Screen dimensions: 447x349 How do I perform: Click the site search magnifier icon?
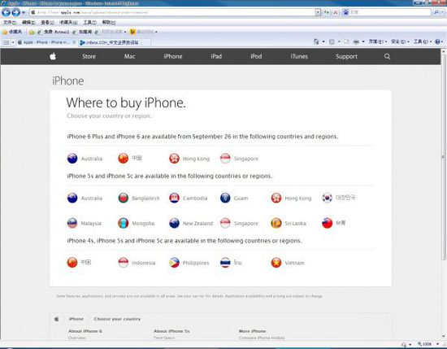pyautogui.click(x=387, y=56)
